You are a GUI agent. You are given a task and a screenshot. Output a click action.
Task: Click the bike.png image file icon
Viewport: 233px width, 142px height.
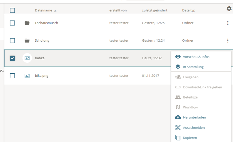27,76
